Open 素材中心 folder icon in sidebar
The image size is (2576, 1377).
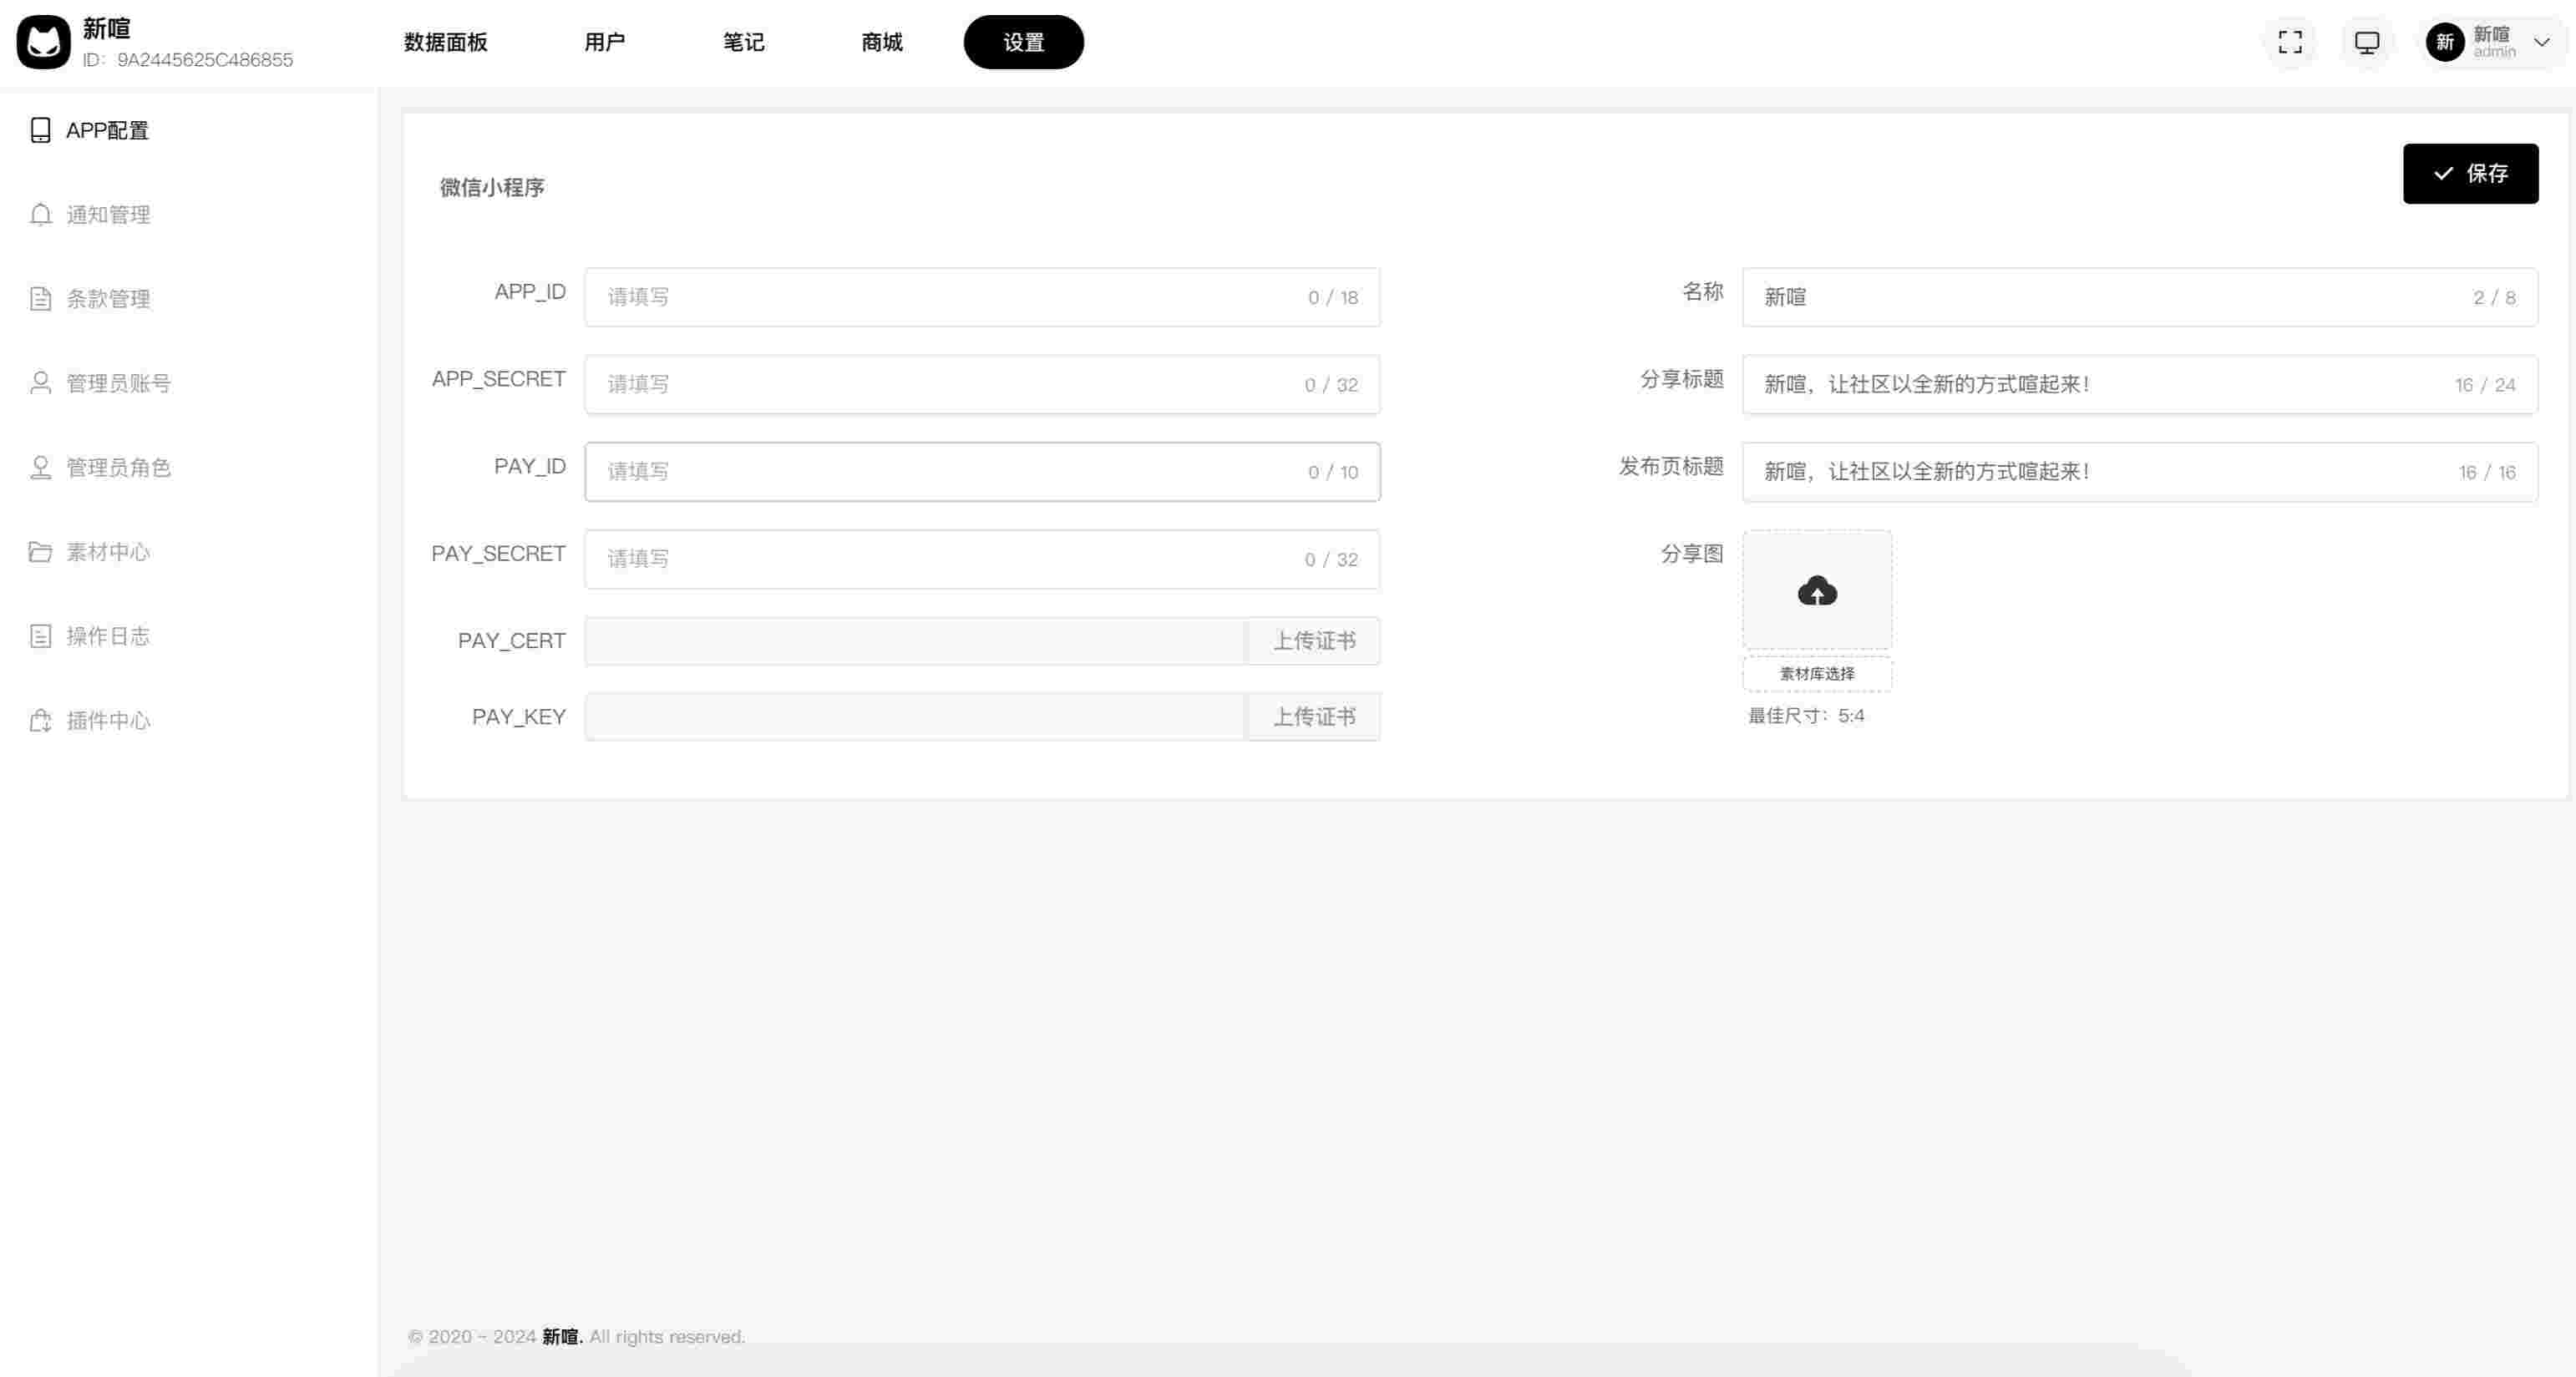pos(40,552)
